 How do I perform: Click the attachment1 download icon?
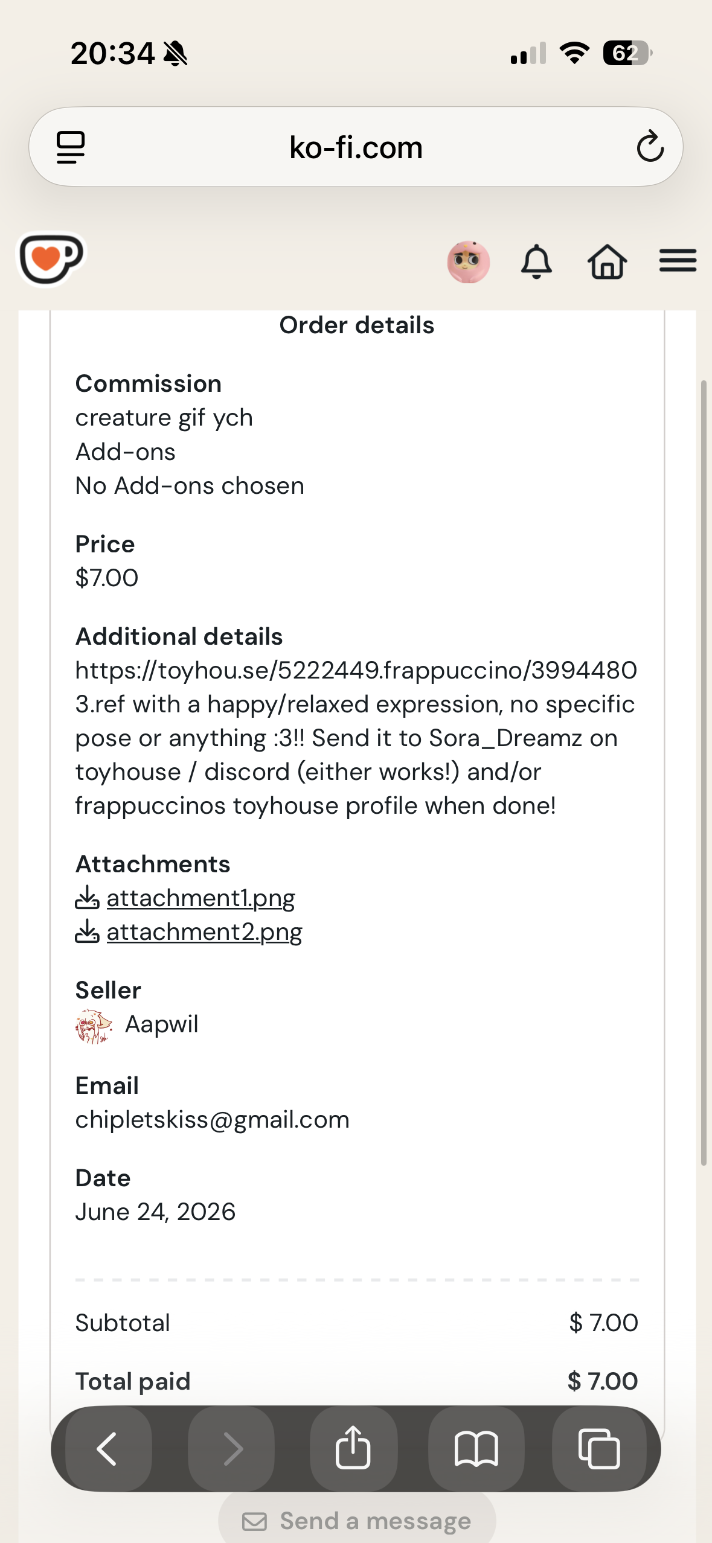pos(87,897)
